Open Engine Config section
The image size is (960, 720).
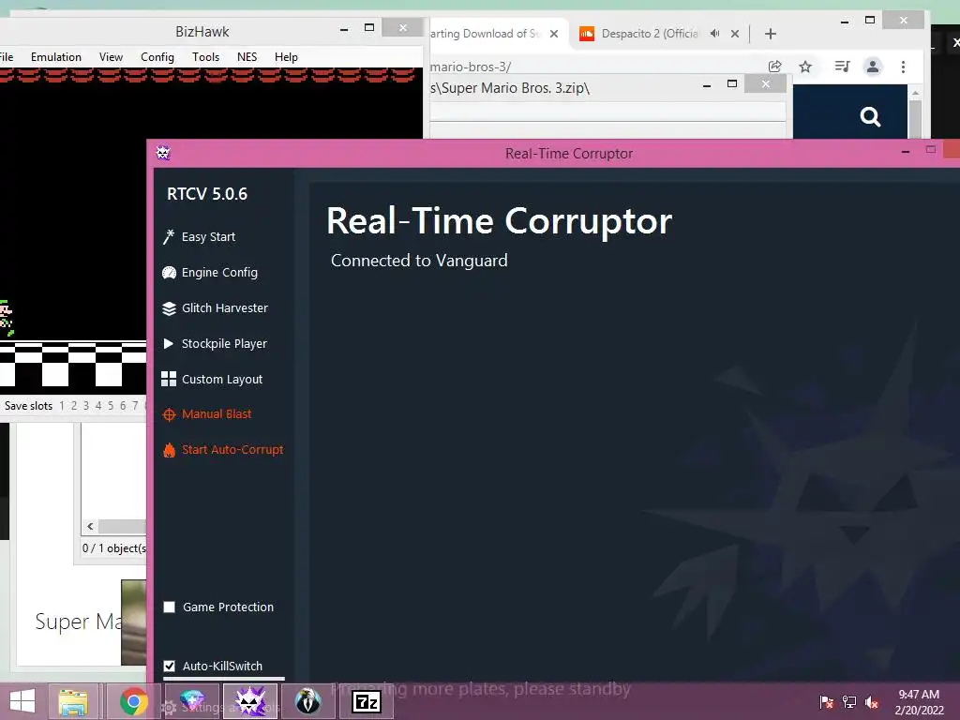coord(210,273)
